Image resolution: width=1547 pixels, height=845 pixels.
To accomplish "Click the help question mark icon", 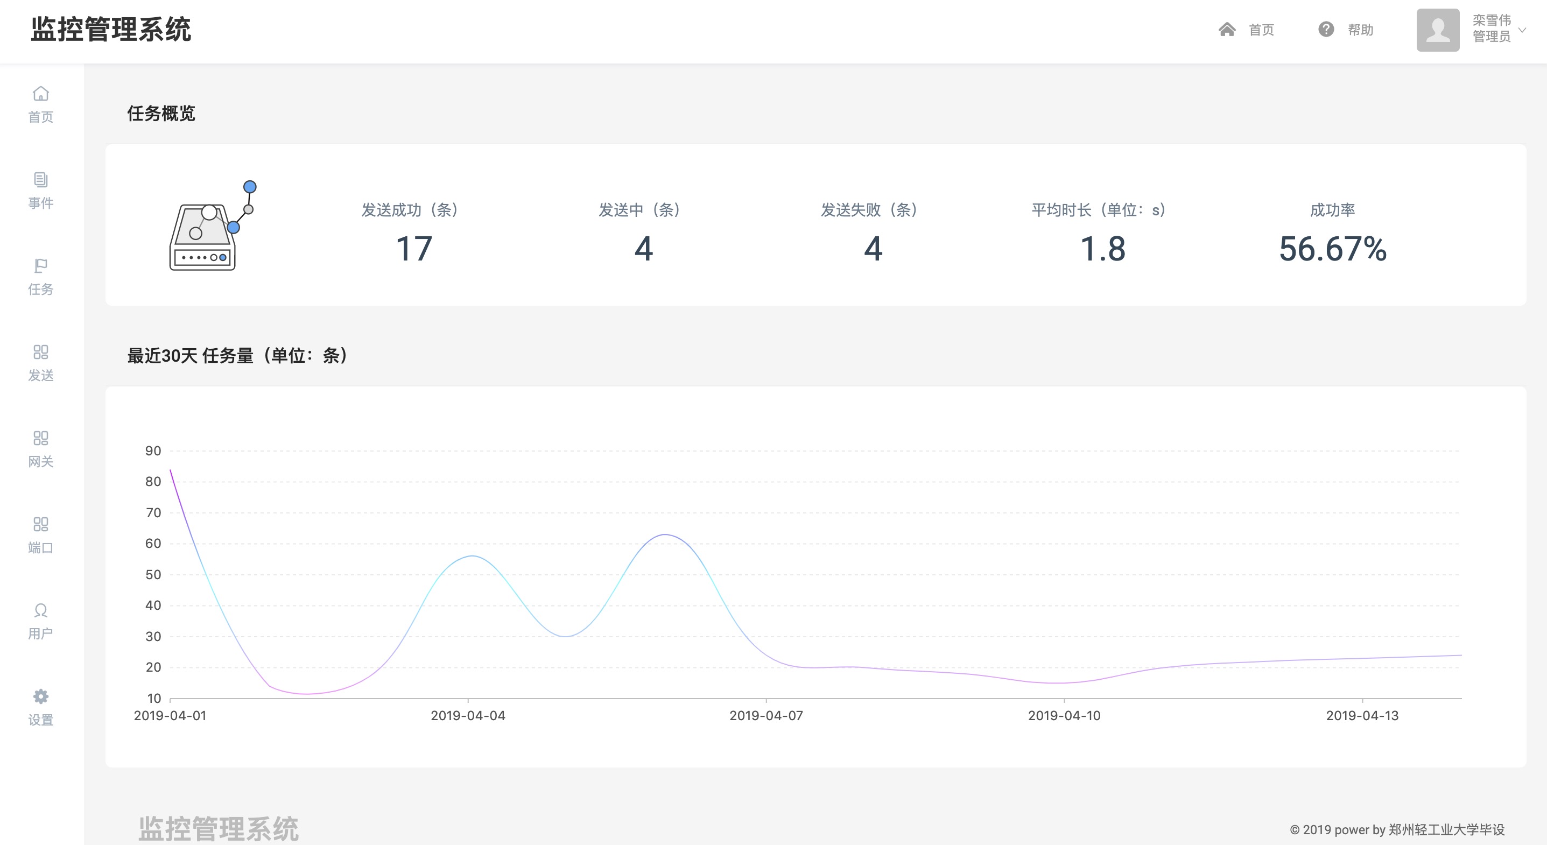I will click(x=1326, y=30).
